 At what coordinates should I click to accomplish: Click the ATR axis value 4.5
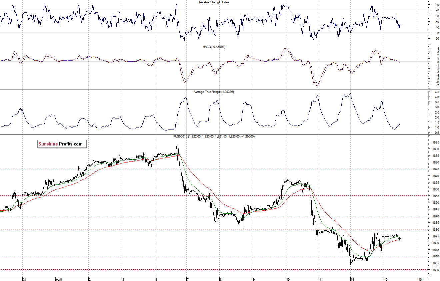[437, 92]
